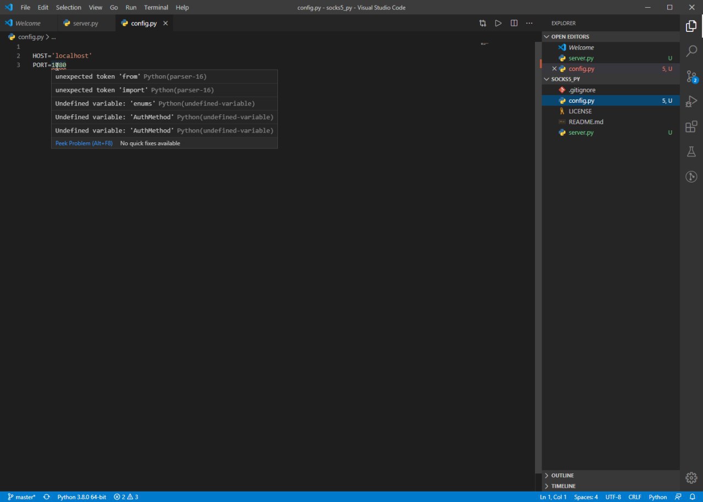
Task: Open the Run and Debug view
Action: tap(691, 102)
